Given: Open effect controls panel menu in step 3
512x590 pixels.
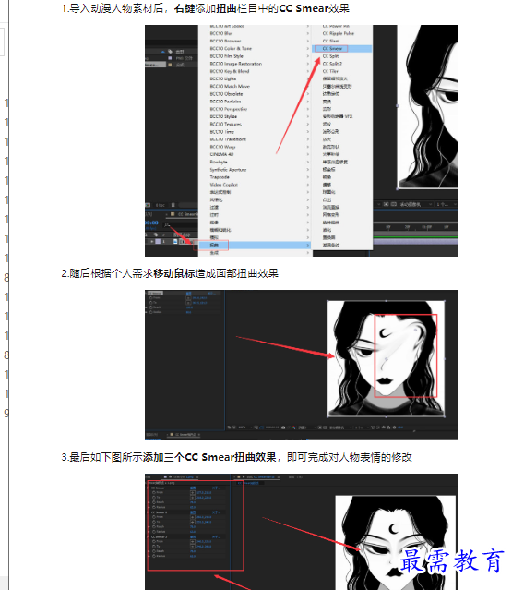Looking at the screenshot, I should 197,476.
